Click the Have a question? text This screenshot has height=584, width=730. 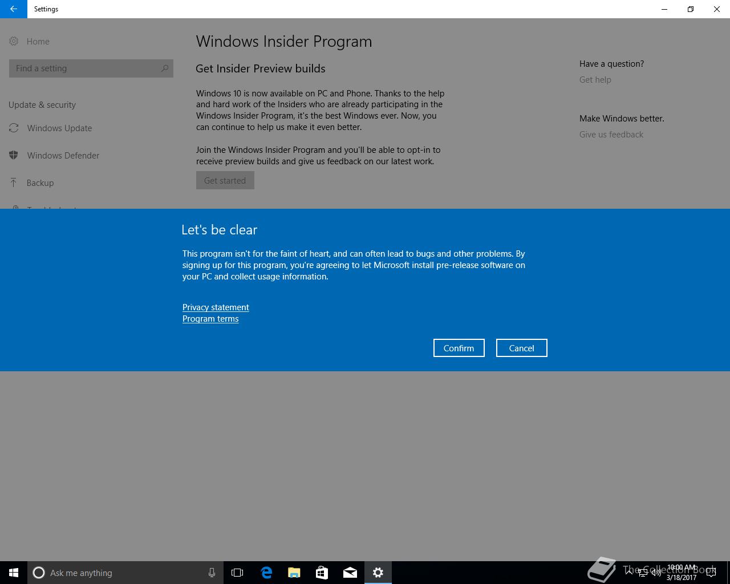pos(611,63)
